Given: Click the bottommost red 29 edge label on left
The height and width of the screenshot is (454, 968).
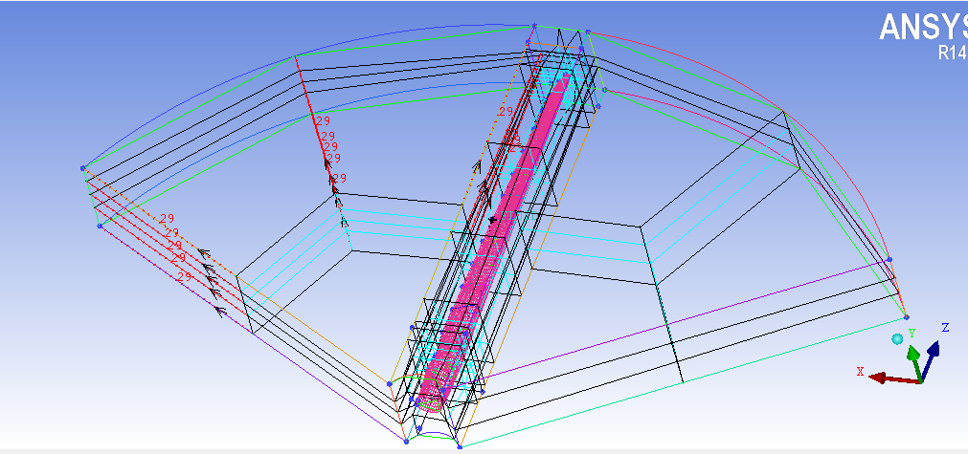Looking at the screenshot, I should (x=185, y=276).
